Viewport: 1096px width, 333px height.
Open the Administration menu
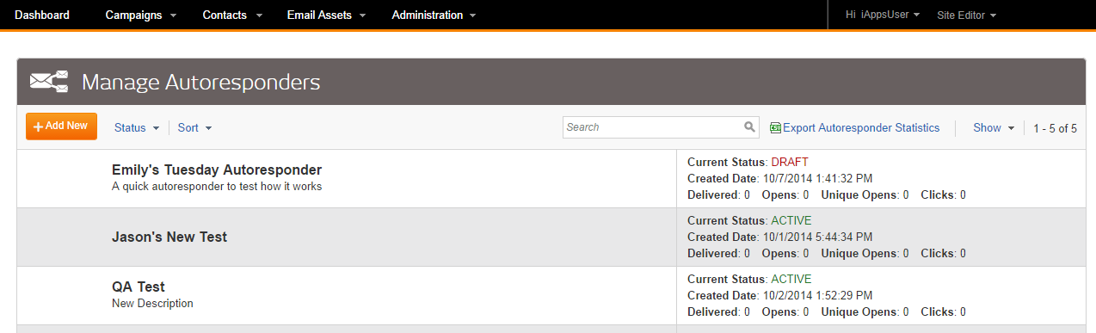434,15
